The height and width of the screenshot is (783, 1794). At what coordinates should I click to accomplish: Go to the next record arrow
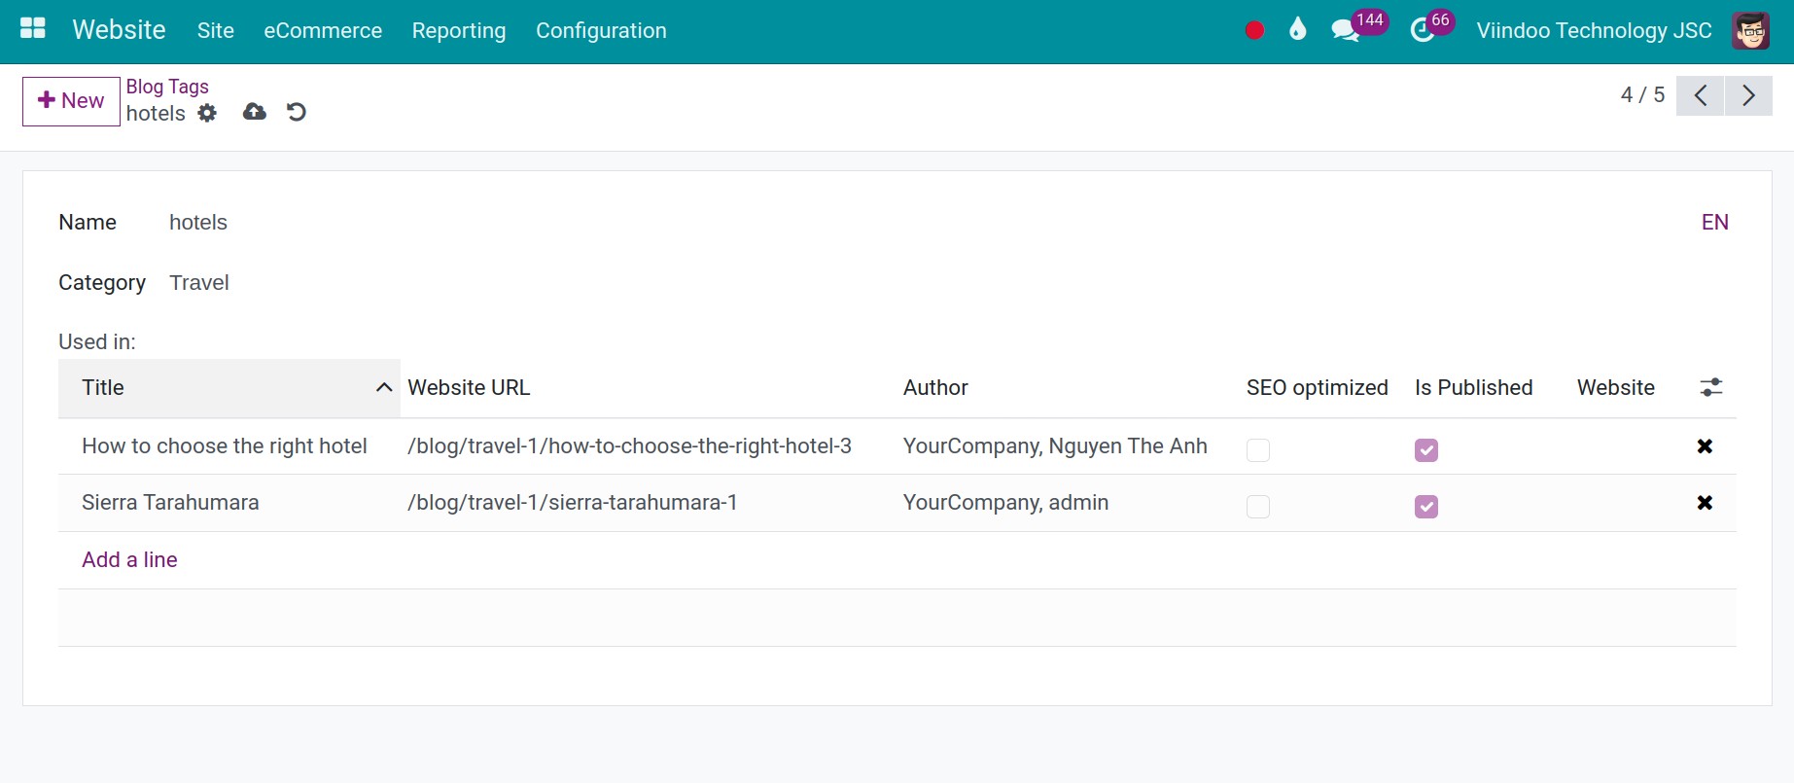point(1748,95)
